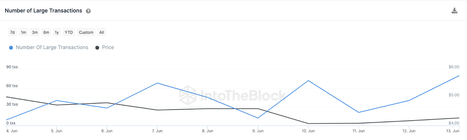Click the 4. Jun axis label
Screen dimensions: 467x140
click(12, 131)
